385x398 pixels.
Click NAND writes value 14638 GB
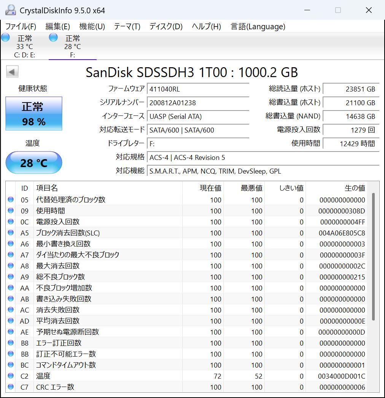tap(351, 117)
